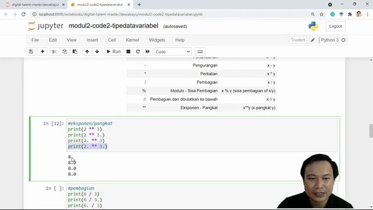Go forward in browser history

click(x=15, y=14)
